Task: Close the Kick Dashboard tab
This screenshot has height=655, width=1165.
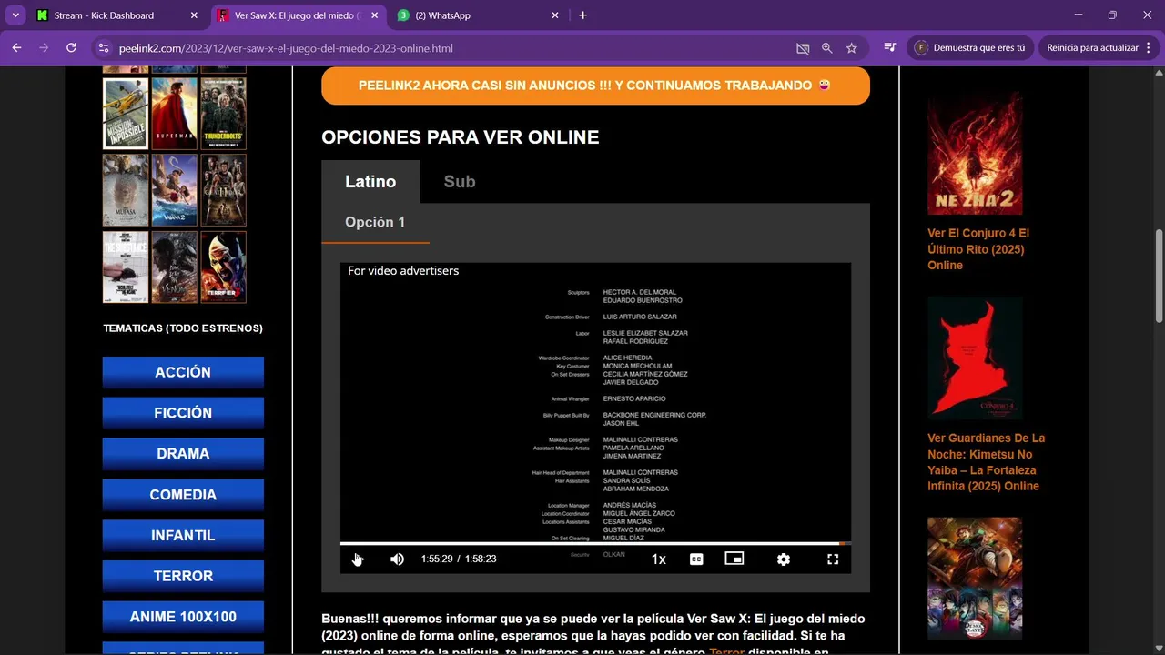Action: click(194, 15)
